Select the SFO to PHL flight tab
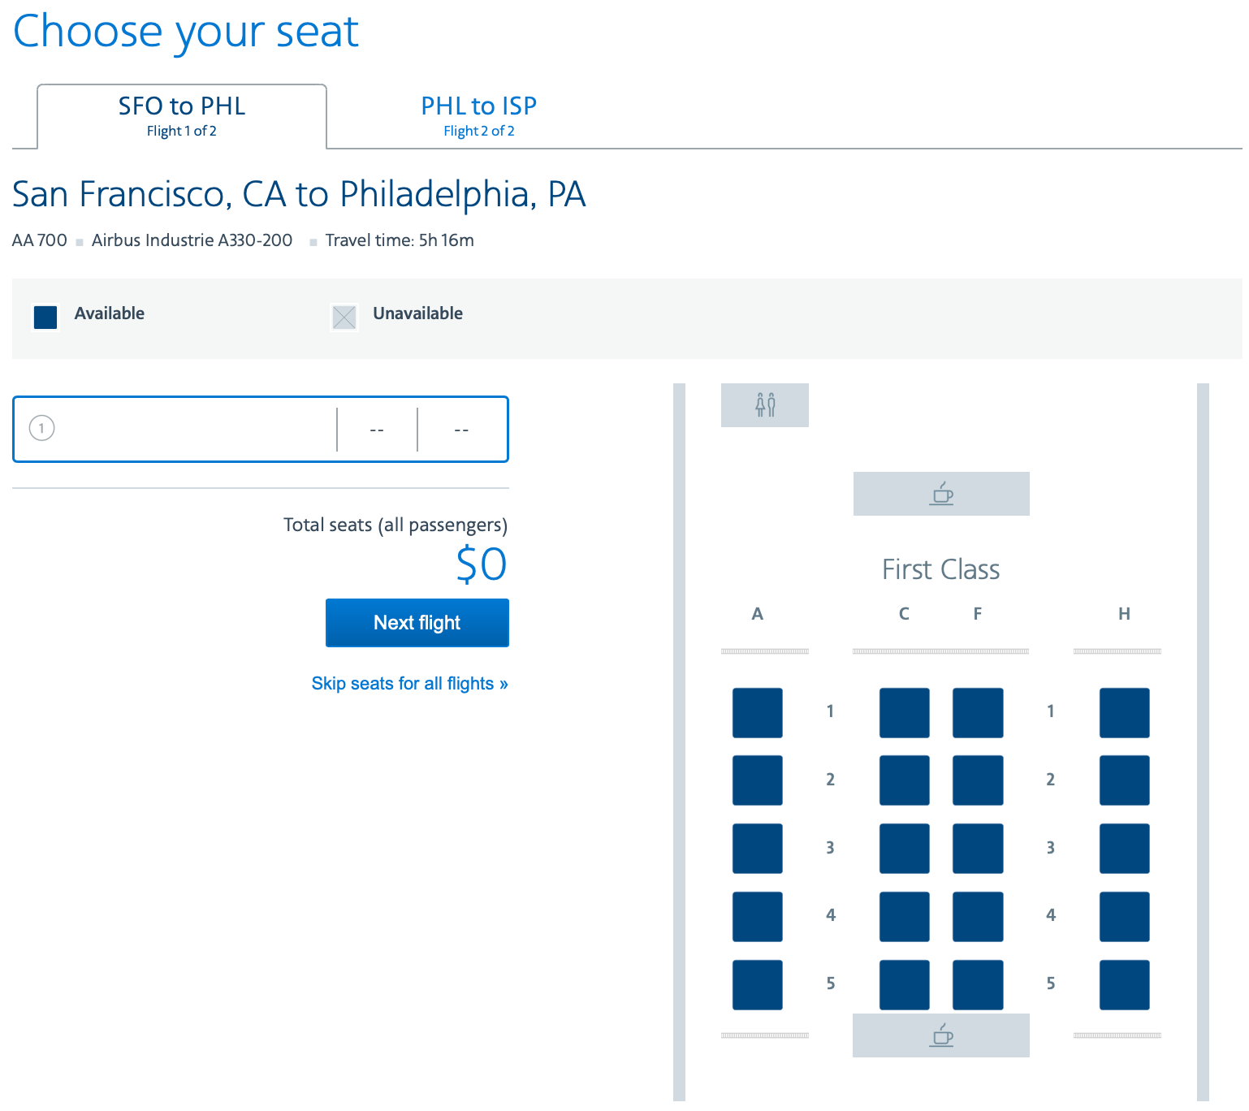 pyautogui.click(x=181, y=115)
